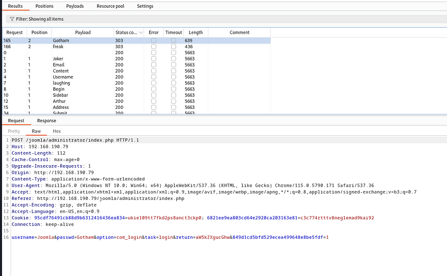The width and height of the screenshot is (447, 276).
Task: Click the Referer header line
Action: [x=98, y=198]
